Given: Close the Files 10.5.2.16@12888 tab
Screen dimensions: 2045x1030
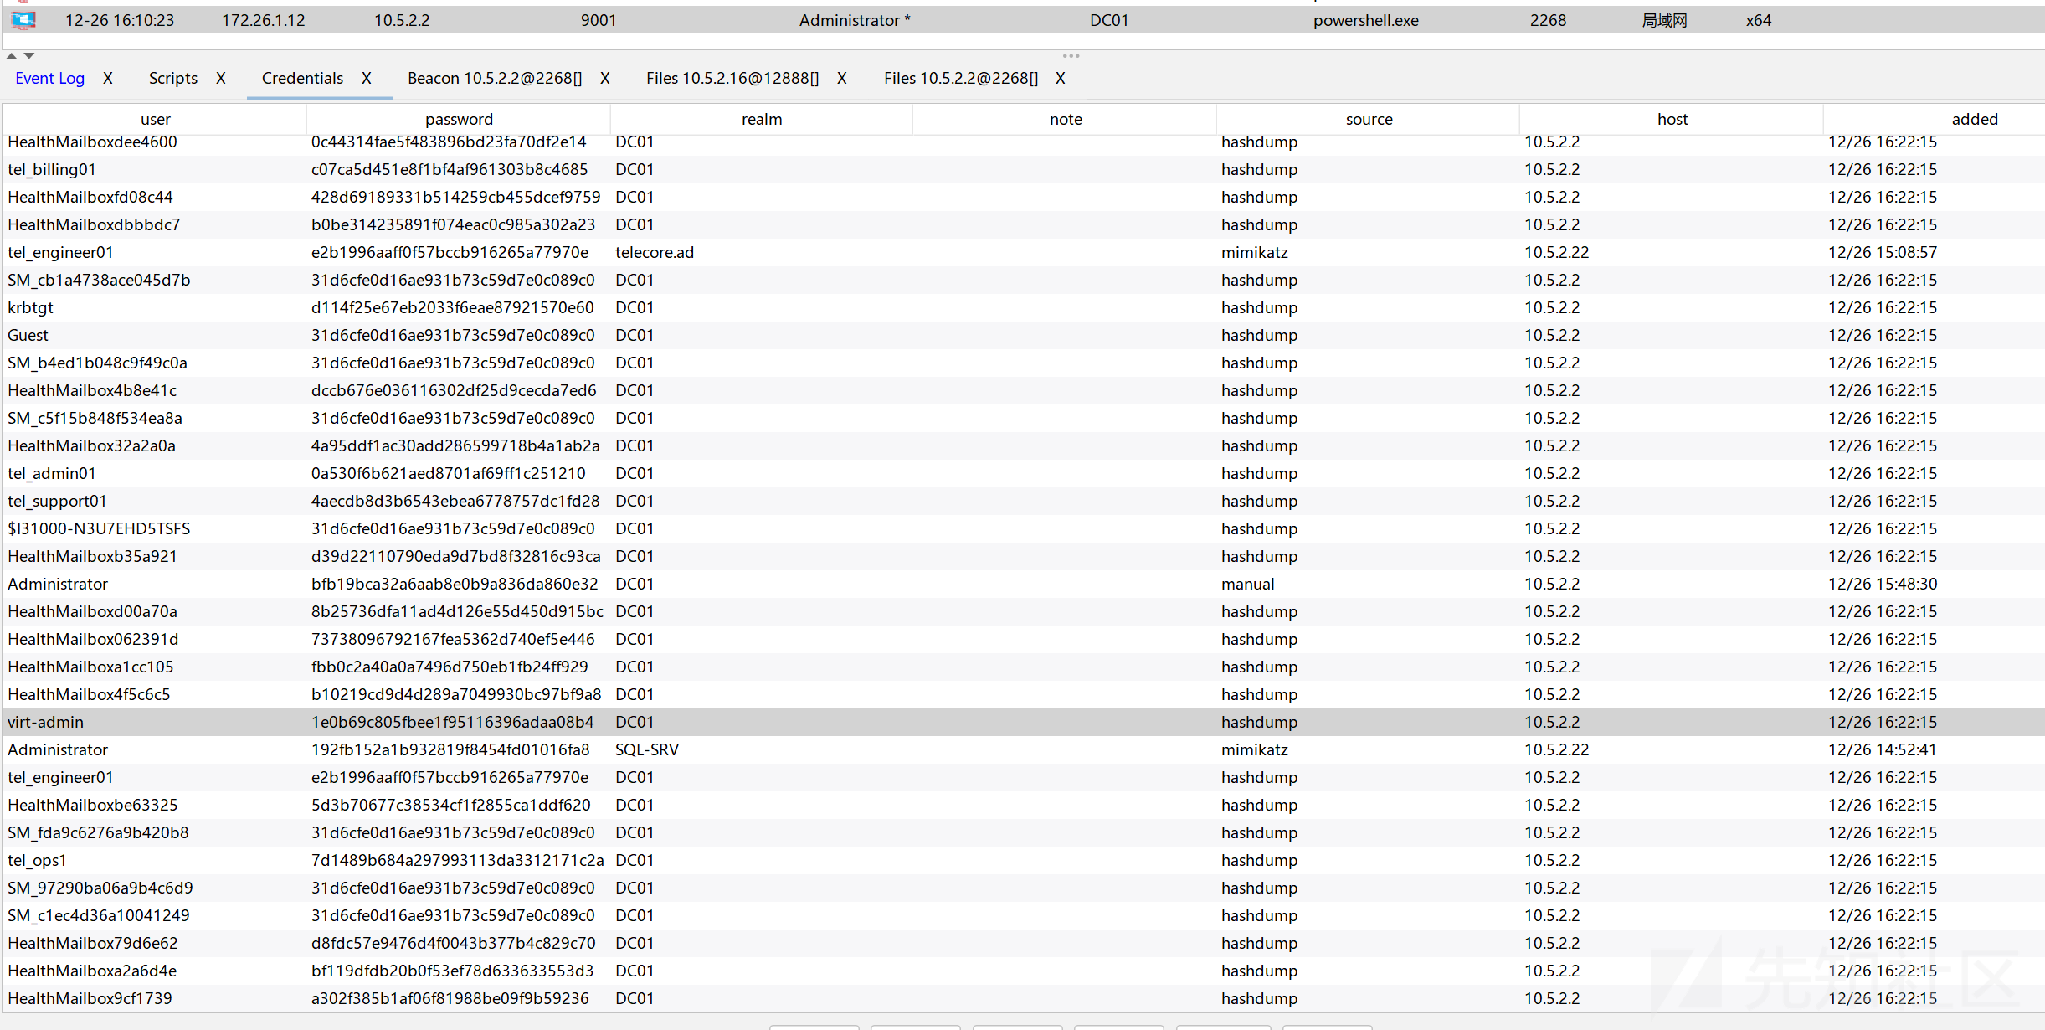Looking at the screenshot, I should tap(842, 78).
